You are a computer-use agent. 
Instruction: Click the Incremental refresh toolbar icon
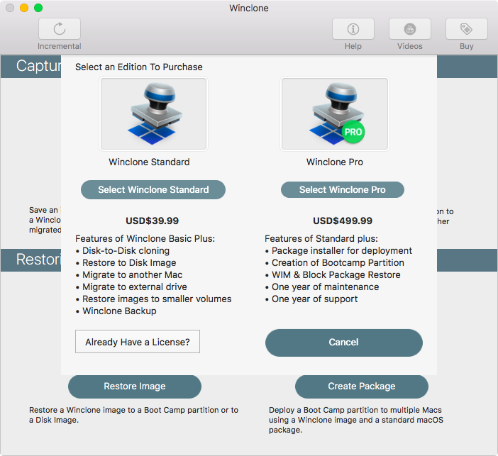click(x=60, y=29)
